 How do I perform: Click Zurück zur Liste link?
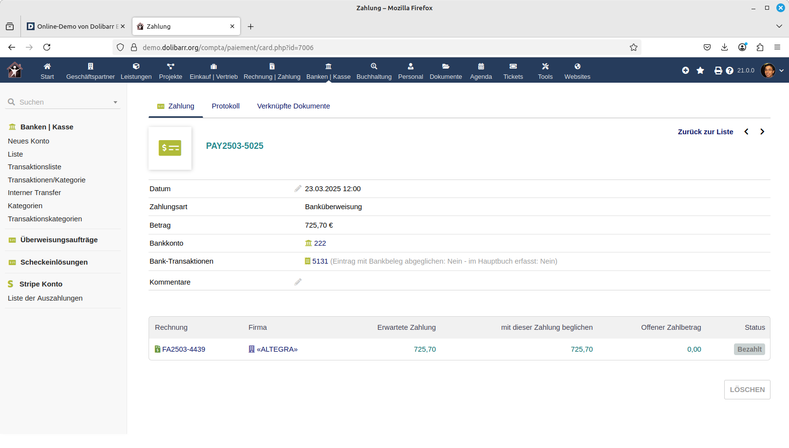click(705, 132)
